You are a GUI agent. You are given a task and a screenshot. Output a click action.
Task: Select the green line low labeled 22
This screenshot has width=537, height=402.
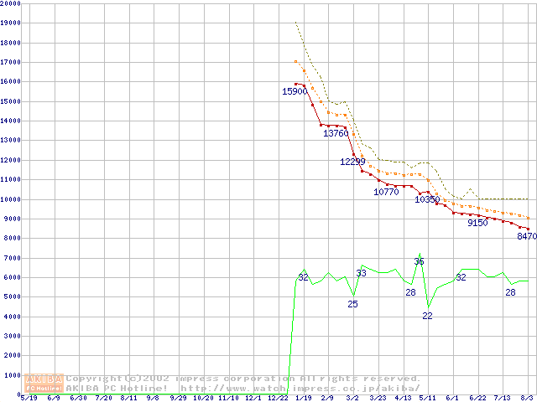[x=427, y=316]
